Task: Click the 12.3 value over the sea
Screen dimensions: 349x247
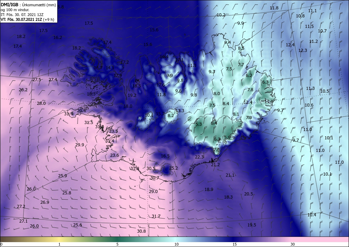Action: 303,51
